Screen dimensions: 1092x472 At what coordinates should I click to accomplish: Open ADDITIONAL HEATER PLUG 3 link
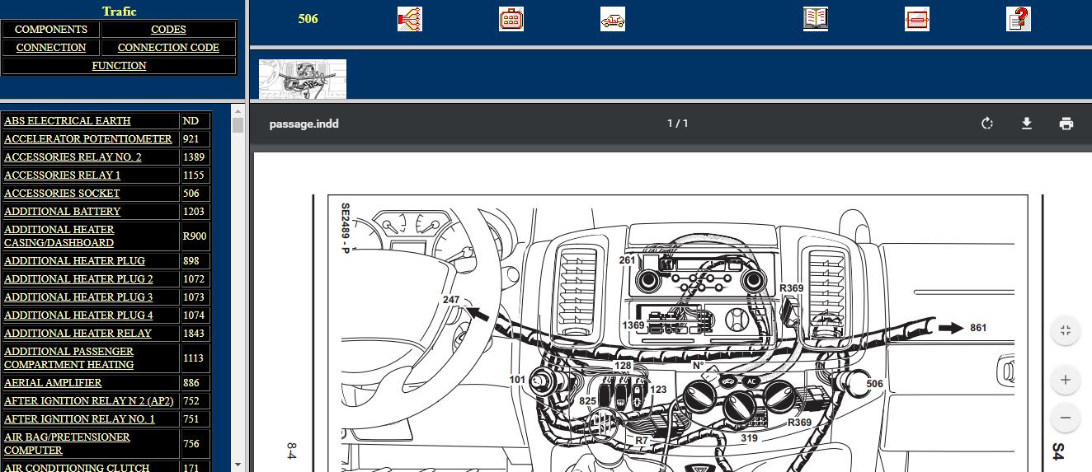click(78, 297)
